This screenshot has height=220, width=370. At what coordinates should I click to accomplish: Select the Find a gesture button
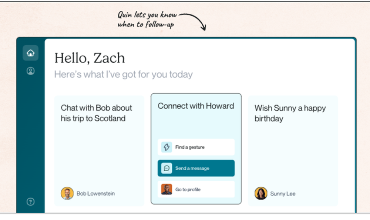click(x=196, y=147)
